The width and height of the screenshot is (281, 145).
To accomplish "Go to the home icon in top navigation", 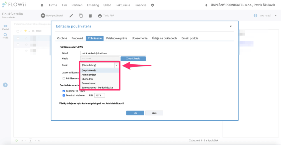I will coord(42,5).
